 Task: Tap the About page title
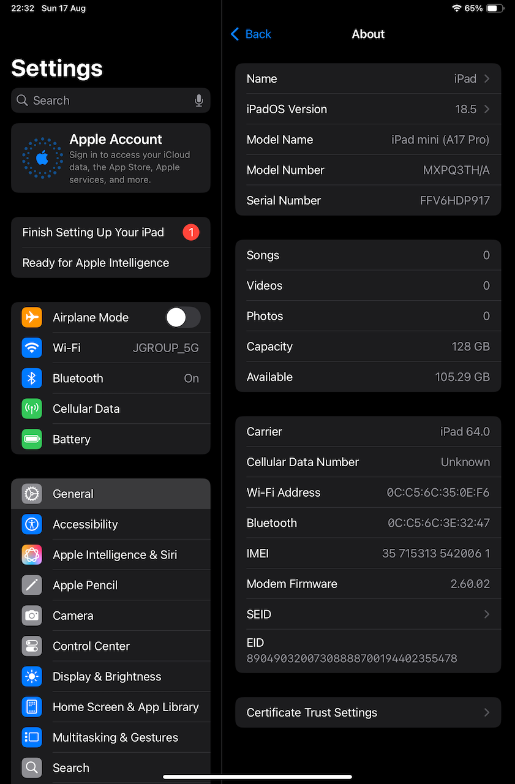[368, 34]
